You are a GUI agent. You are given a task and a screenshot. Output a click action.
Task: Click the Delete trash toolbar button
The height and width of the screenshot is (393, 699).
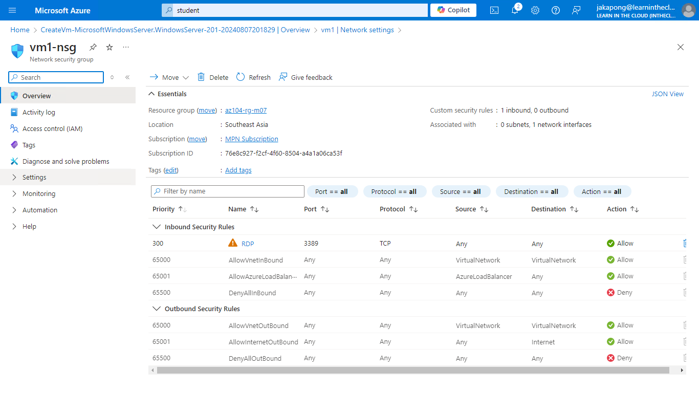213,77
